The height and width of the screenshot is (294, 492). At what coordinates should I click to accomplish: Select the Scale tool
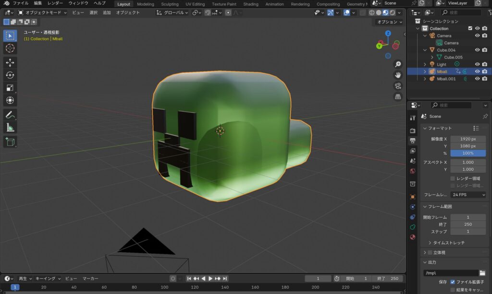click(x=10, y=88)
